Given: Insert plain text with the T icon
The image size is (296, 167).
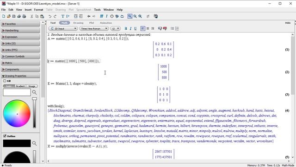Looking at the screenshot, I should (x=63, y=16).
